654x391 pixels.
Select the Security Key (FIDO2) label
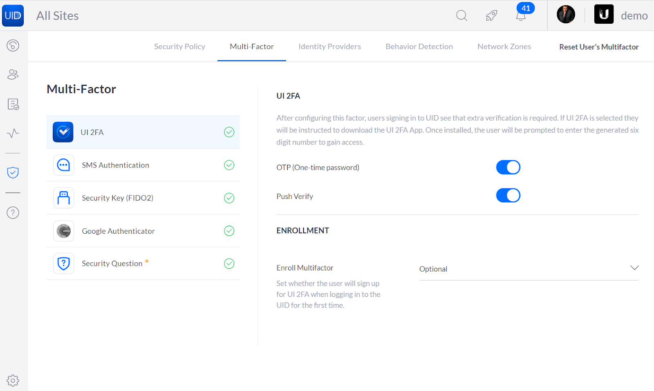[117, 198]
